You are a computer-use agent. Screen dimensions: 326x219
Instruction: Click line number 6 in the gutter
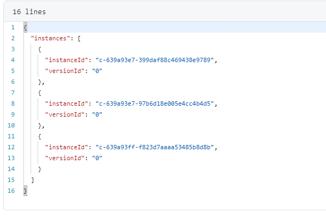click(x=13, y=82)
